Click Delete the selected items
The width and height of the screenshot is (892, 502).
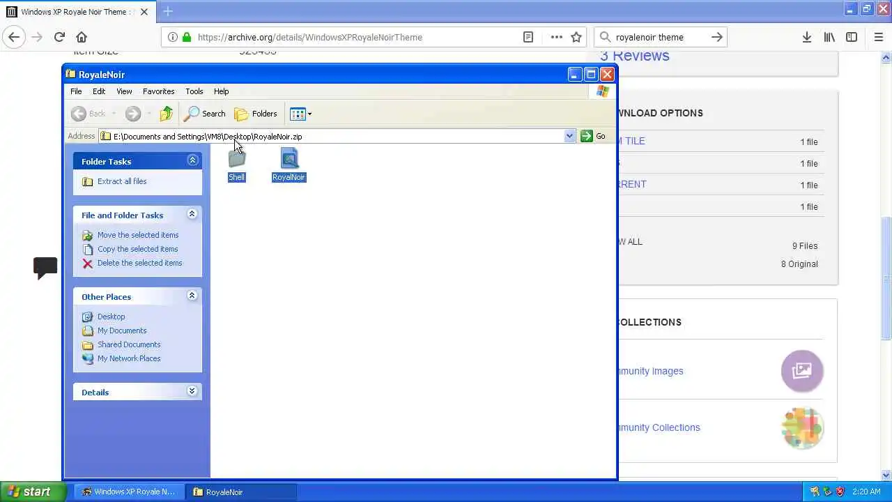[139, 263]
